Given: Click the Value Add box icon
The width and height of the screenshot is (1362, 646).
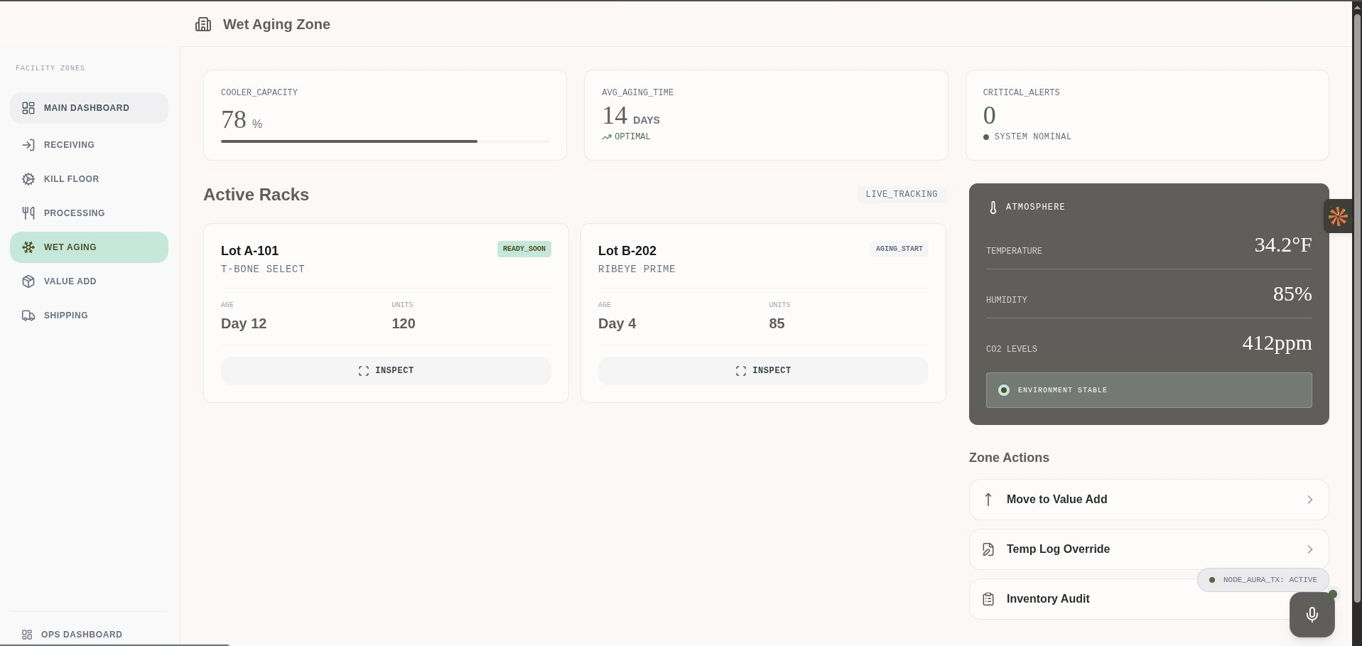Looking at the screenshot, I should point(28,281).
